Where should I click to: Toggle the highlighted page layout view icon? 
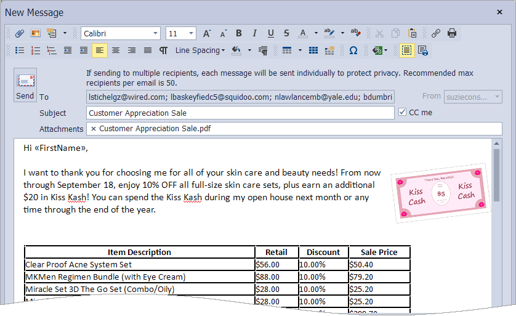tap(407, 51)
